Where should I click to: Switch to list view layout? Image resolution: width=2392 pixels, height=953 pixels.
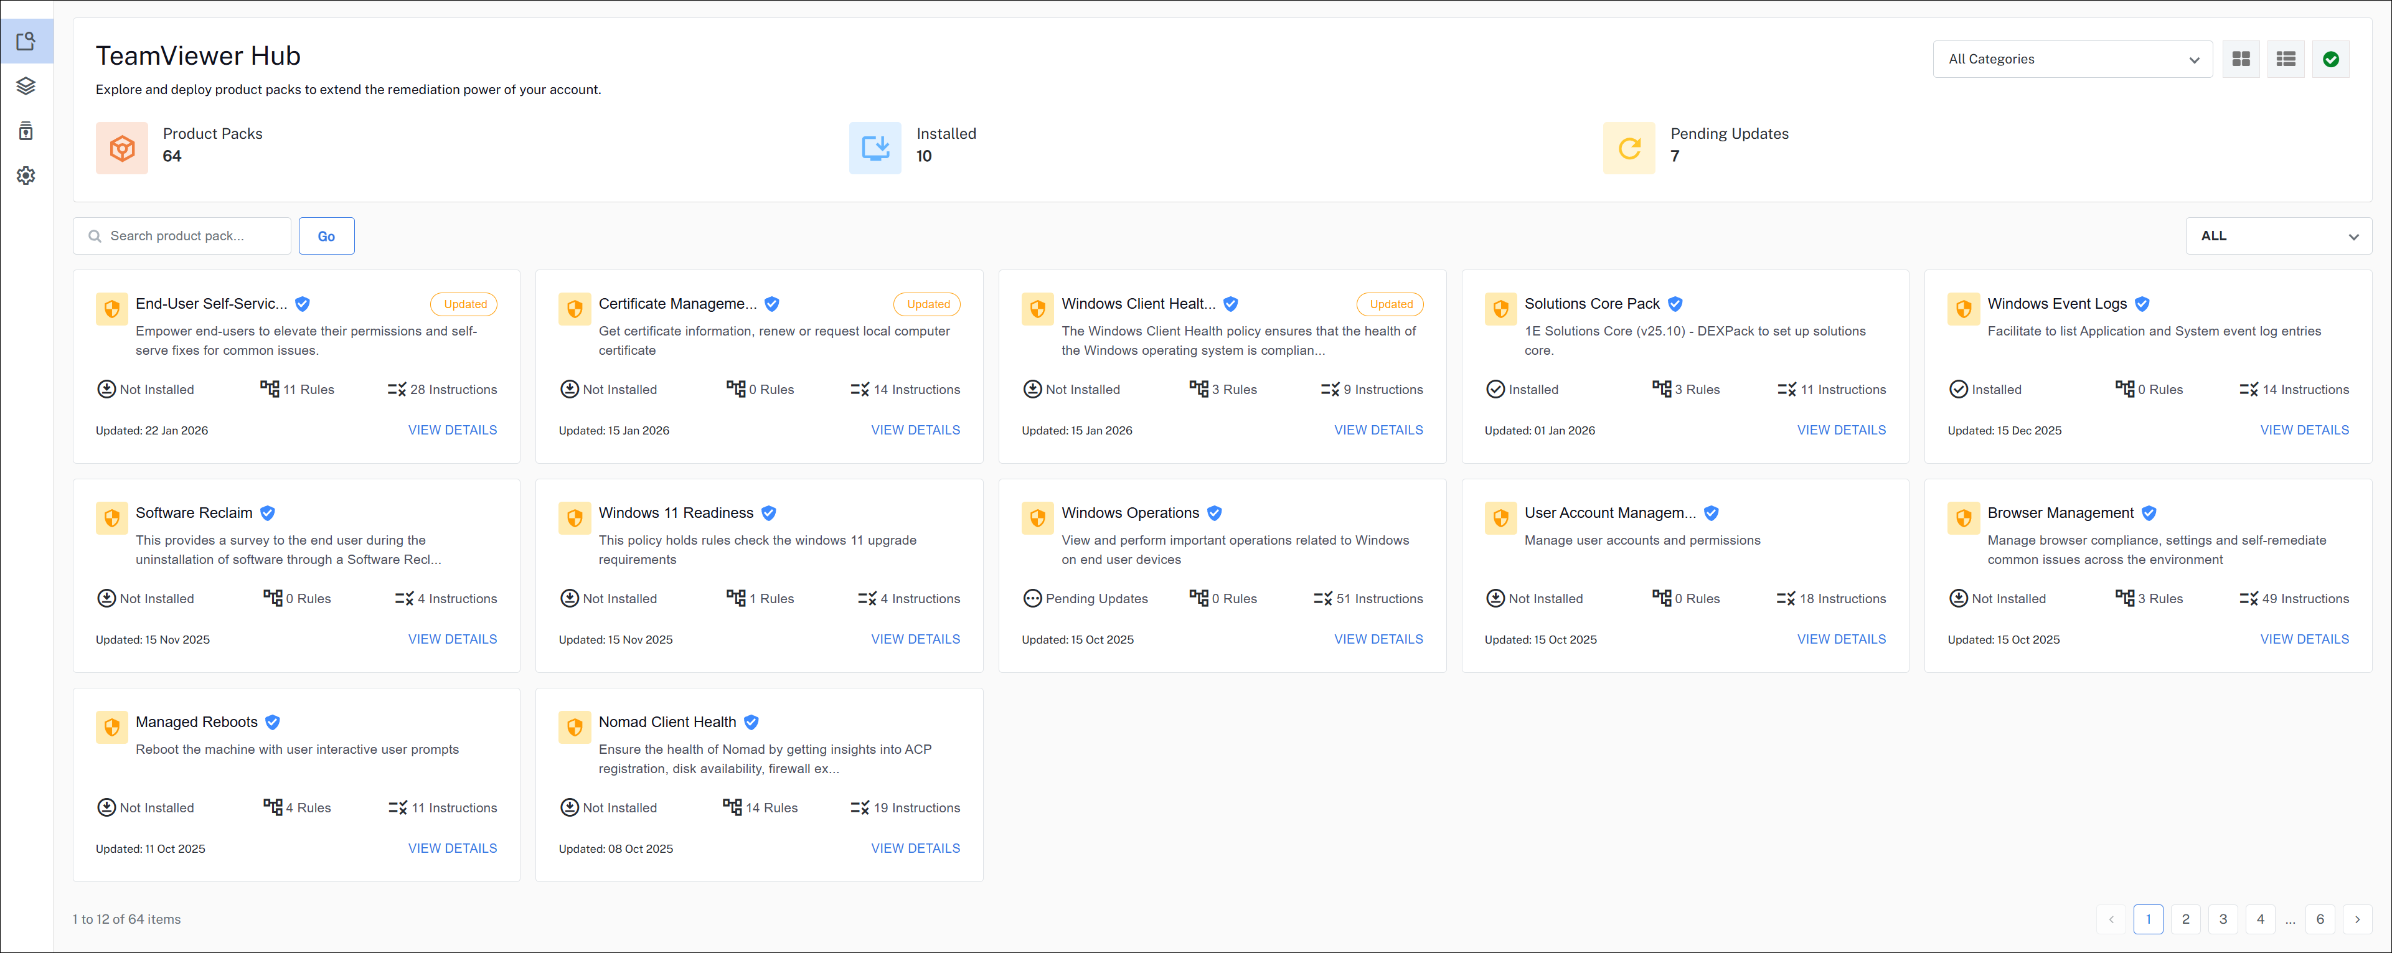coord(2285,59)
